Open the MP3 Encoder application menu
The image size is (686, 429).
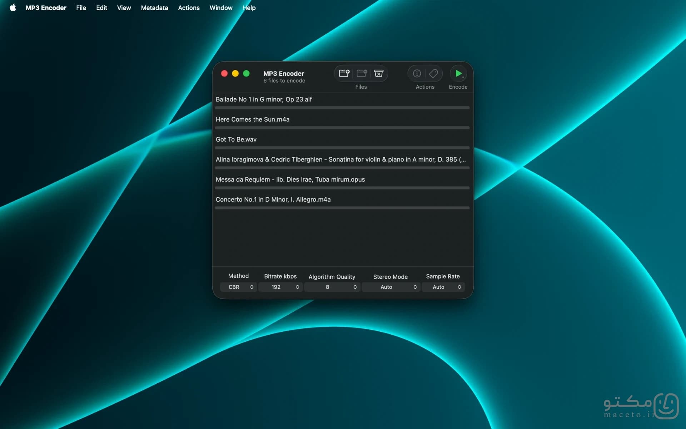(x=46, y=8)
